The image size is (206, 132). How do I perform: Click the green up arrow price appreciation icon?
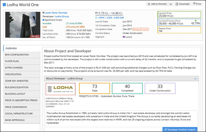click(x=196, y=21)
